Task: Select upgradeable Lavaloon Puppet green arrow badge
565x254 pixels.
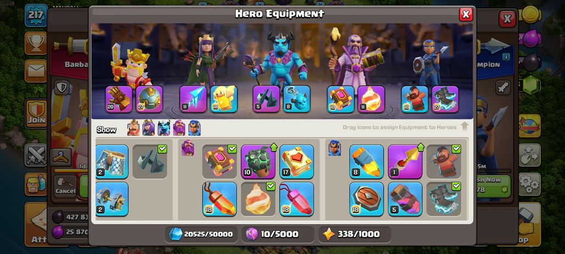Action: pos(274,147)
